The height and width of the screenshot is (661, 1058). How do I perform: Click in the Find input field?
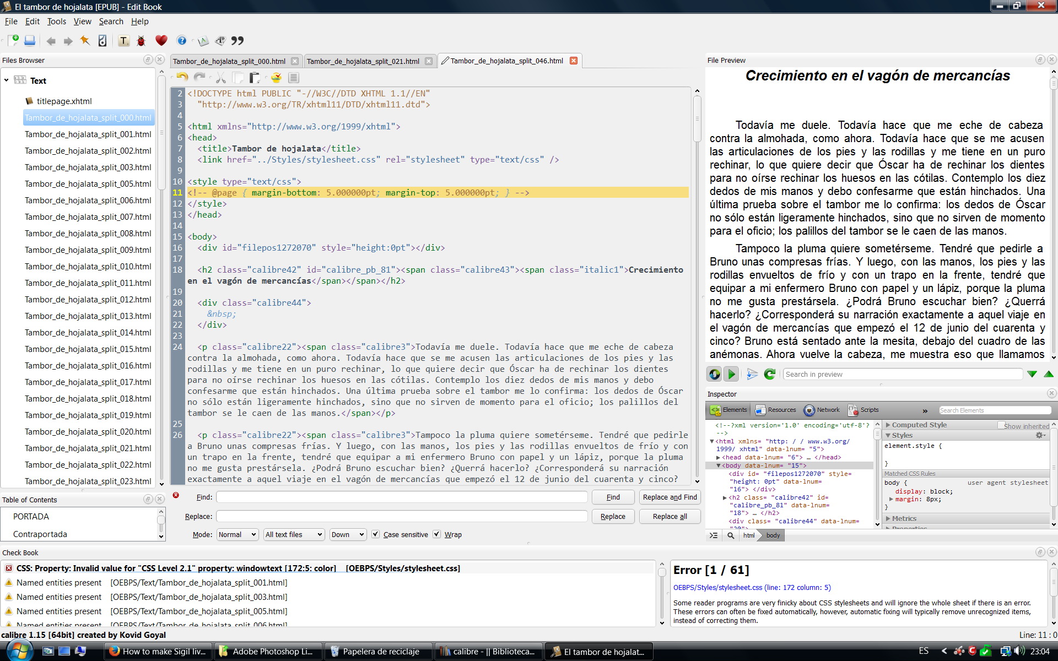401,497
